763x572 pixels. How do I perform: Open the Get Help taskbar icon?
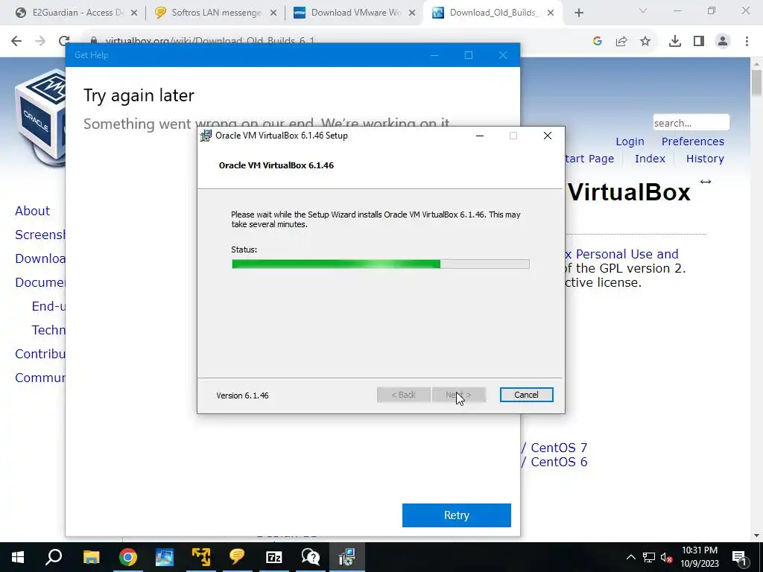(311, 557)
